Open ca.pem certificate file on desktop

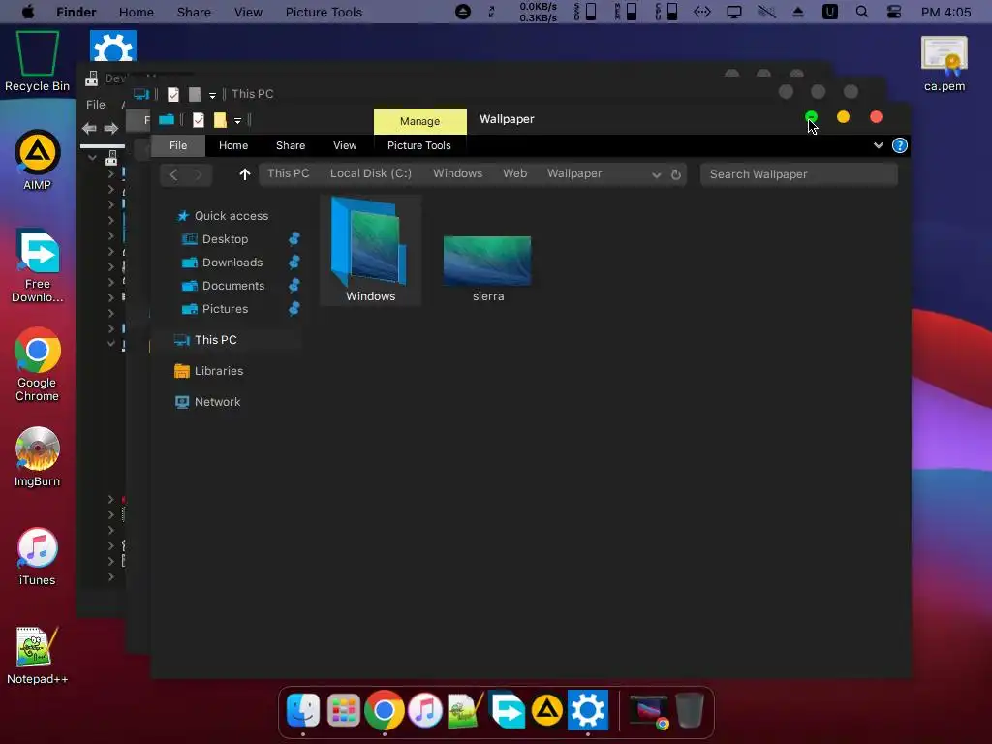[945, 64]
